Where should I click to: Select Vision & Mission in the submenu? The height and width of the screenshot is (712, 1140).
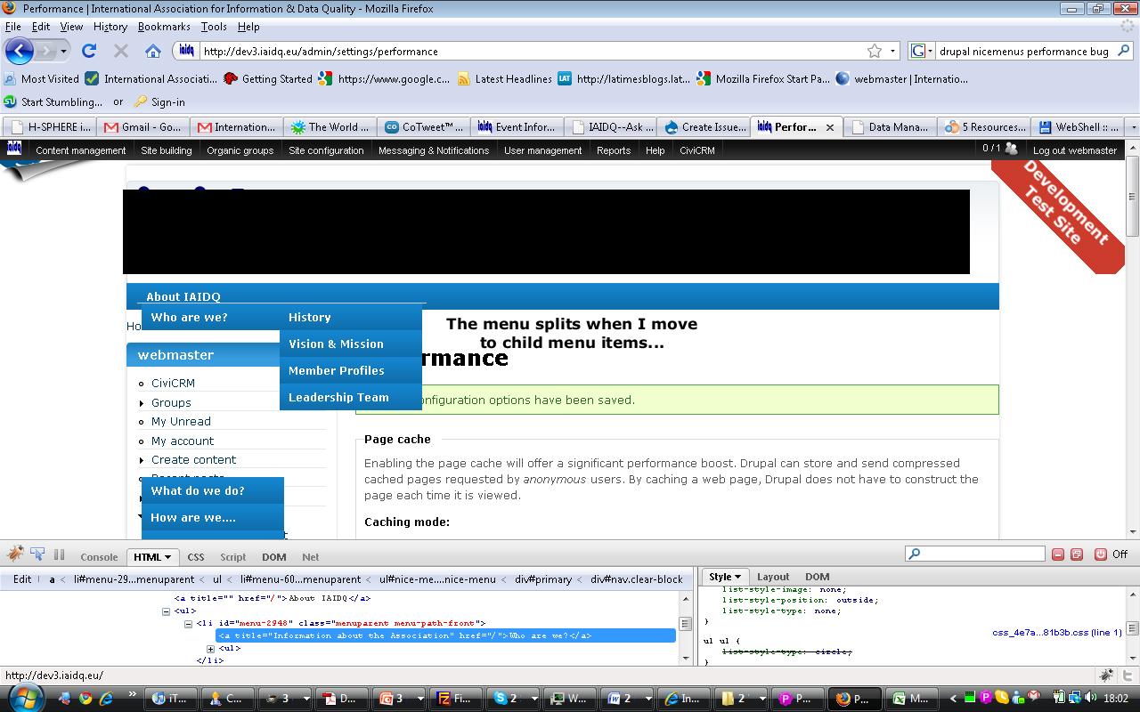coord(351,344)
